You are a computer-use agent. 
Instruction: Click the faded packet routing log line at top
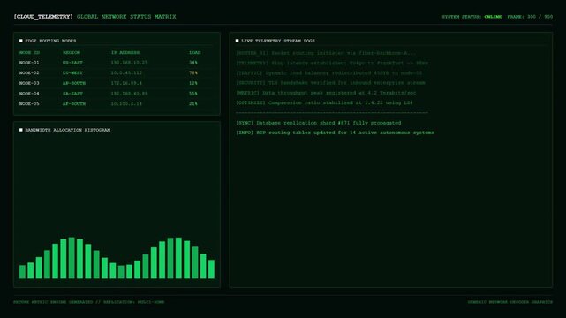(x=326, y=53)
